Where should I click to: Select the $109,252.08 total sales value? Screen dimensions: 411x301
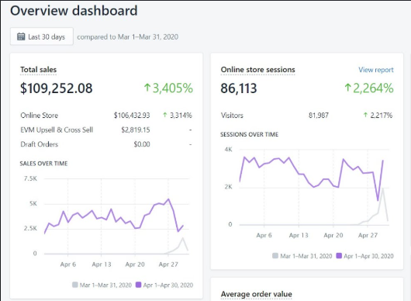coord(57,88)
